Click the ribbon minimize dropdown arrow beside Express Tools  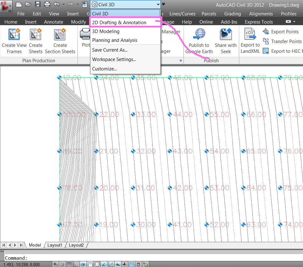(x=294, y=22)
